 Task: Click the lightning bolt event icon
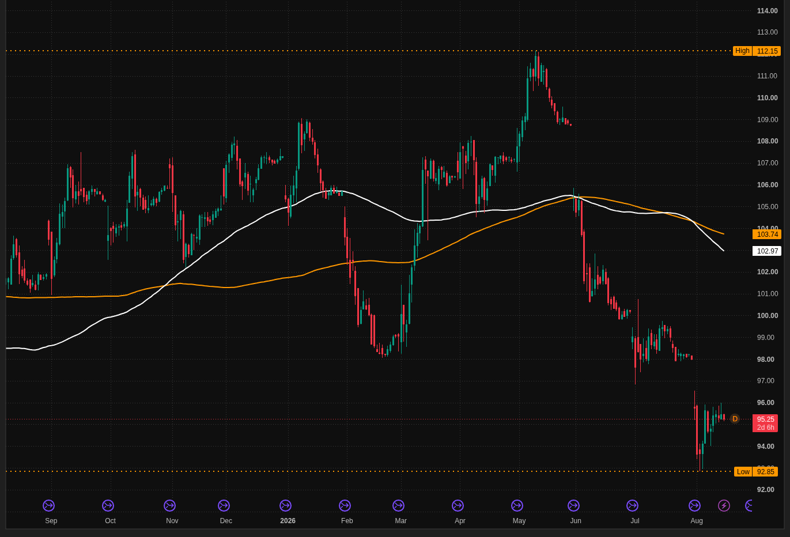click(724, 505)
